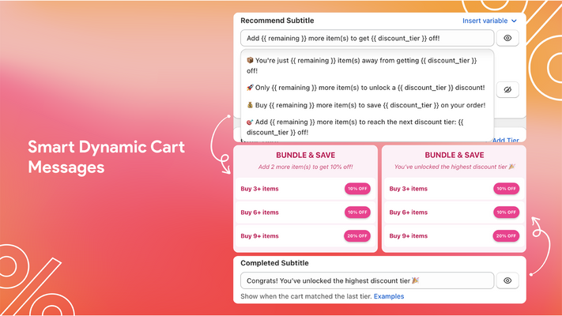Click the Add Tier link

(x=504, y=141)
